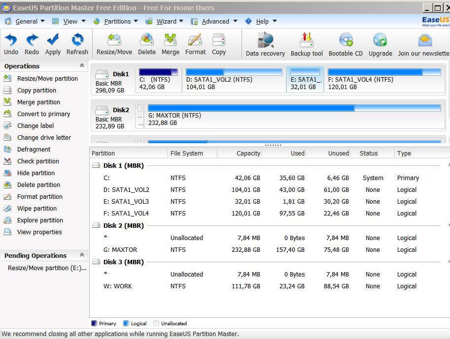450x339 pixels.
Task: Select the Disk1 Basic MBR disk header
Action: [113, 79]
